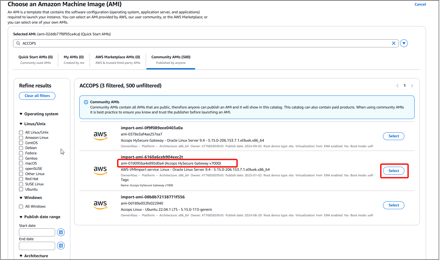Check the Ubuntu filter checkbox

click(x=21, y=189)
